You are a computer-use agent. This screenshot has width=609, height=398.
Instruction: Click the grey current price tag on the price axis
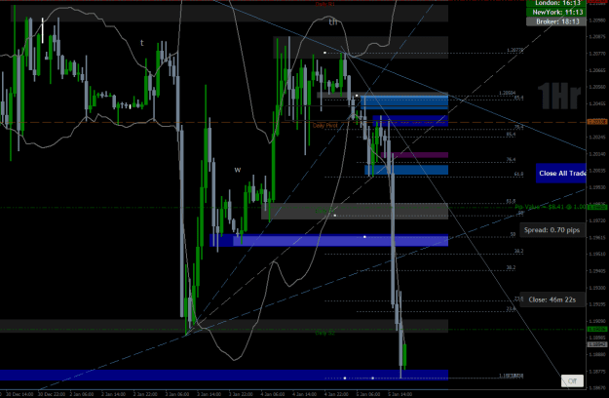[597, 344]
